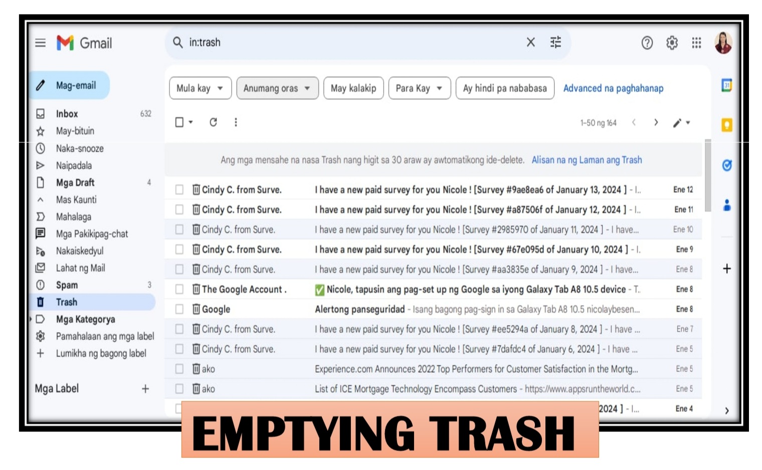This screenshot has width=762, height=470.
Task: Refresh the trash message list
Action: click(213, 122)
